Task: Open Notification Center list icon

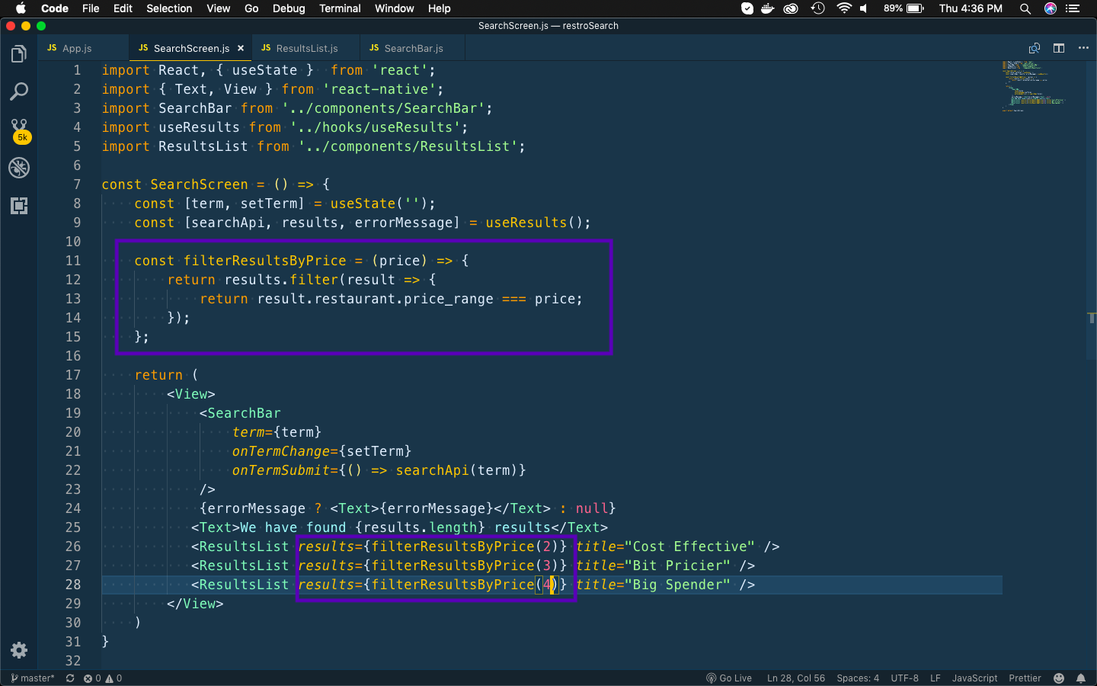Action: click(1073, 8)
